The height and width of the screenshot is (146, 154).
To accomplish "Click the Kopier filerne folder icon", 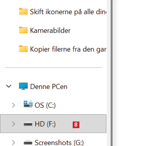I will point(23,49).
